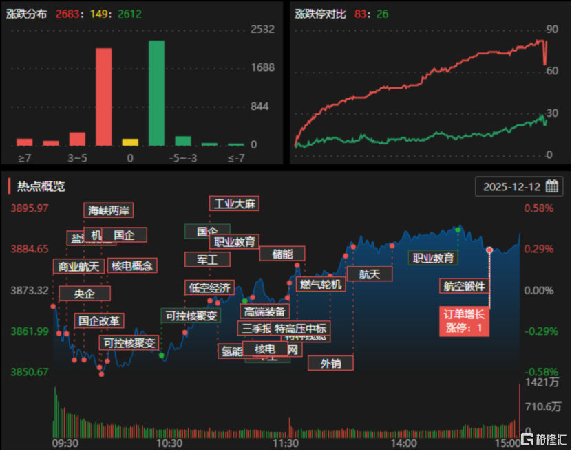Click the 涨跌停对比 panel title
Image resolution: width=572 pixels, height=451 pixels.
point(320,13)
